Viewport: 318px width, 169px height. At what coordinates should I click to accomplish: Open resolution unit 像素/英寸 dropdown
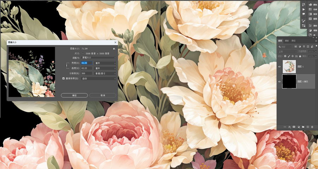[105, 74]
